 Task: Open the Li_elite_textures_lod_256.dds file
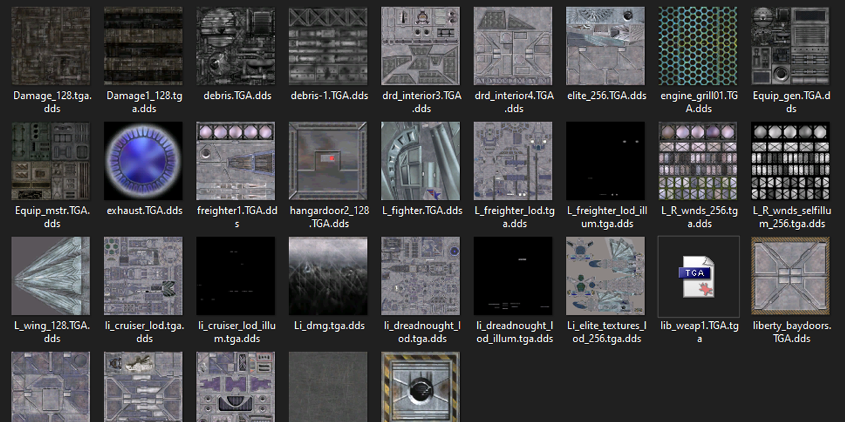point(605,276)
